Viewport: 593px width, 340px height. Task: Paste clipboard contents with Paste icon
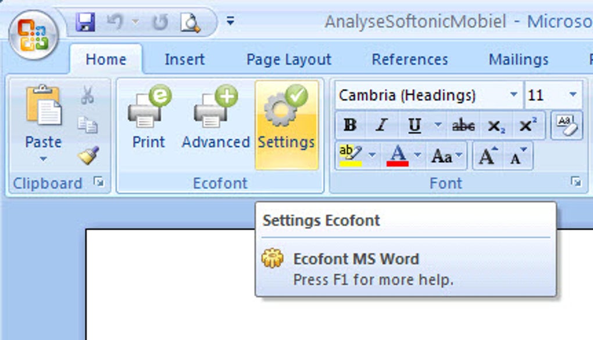pyautogui.click(x=43, y=105)
